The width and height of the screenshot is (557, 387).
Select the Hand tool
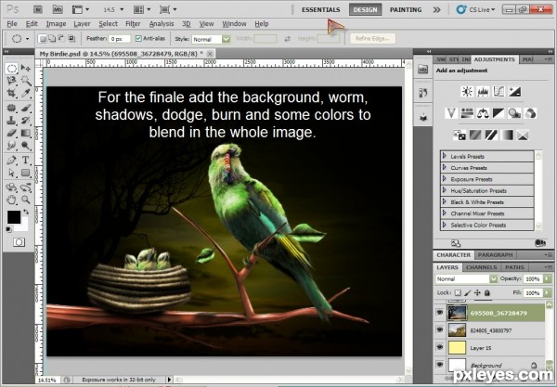[x=11, y=200]
